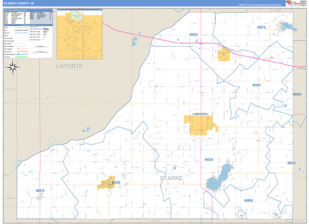Click ZIP code label 46960
This screenshot has height=224, width=309.
(248, 200)
